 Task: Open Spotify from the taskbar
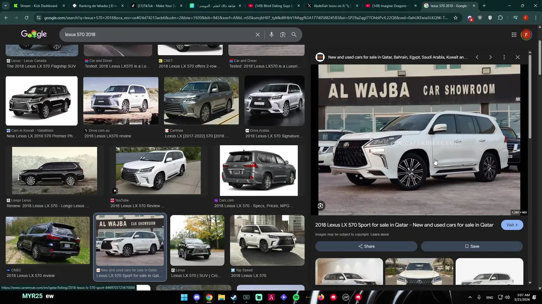tap(296, 297)
